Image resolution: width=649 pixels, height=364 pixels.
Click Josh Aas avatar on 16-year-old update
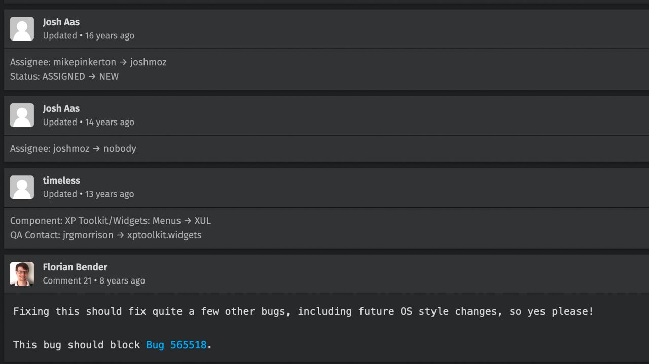22,29
